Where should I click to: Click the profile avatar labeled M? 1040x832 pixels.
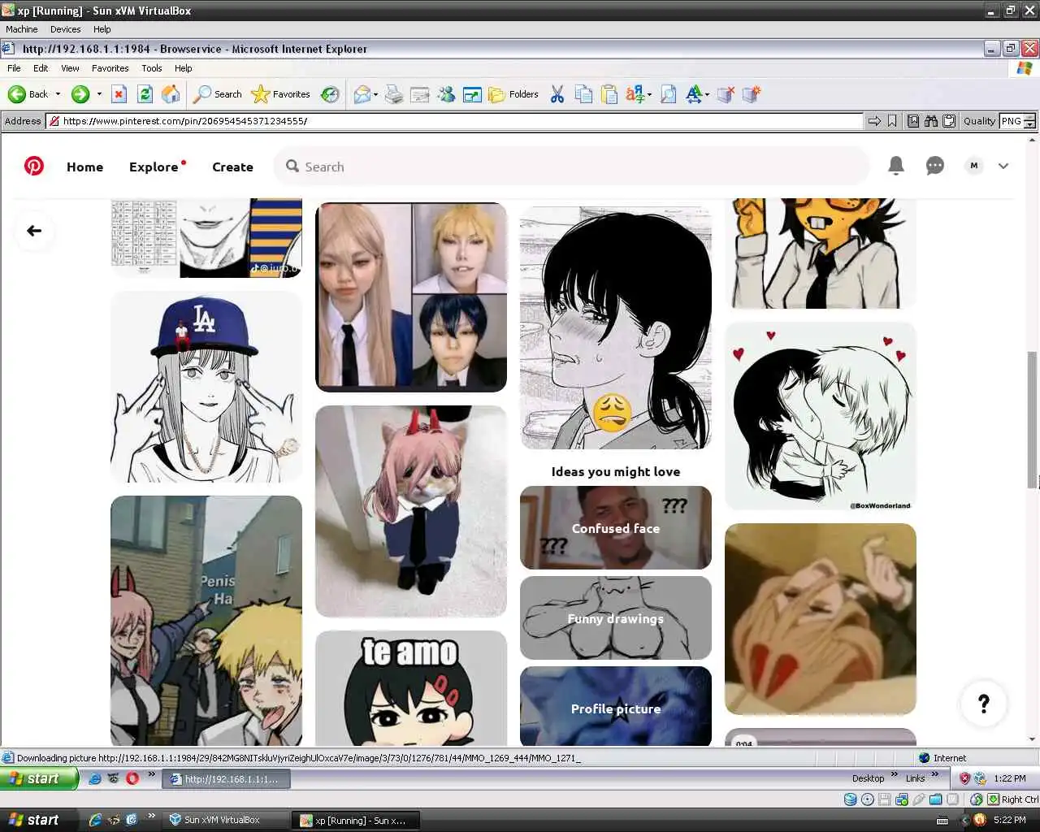click(x=974, y=166)
